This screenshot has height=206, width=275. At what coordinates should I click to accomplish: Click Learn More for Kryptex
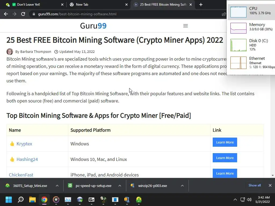pos(225,142)
